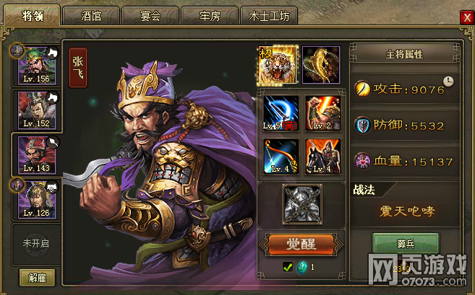
Task: Go to the 牢房 tab
Action: [210, 16]
